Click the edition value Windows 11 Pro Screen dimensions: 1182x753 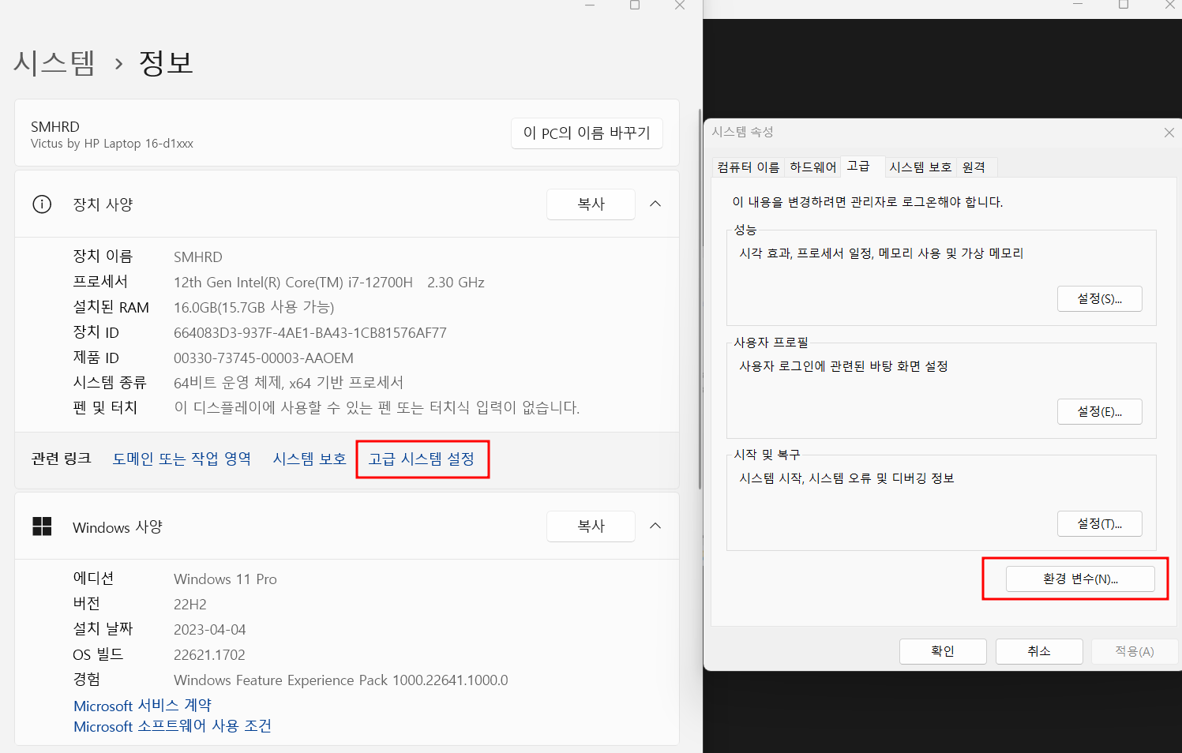225,579
